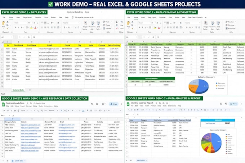Add new sheet with plus button
245x163 pixels.
[x=30, y=90]
